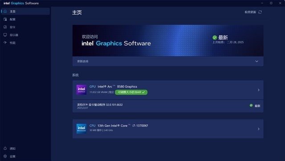Open the 显示器 display page
The height and width of the screenshot is (161, 285).
(25, 35)
